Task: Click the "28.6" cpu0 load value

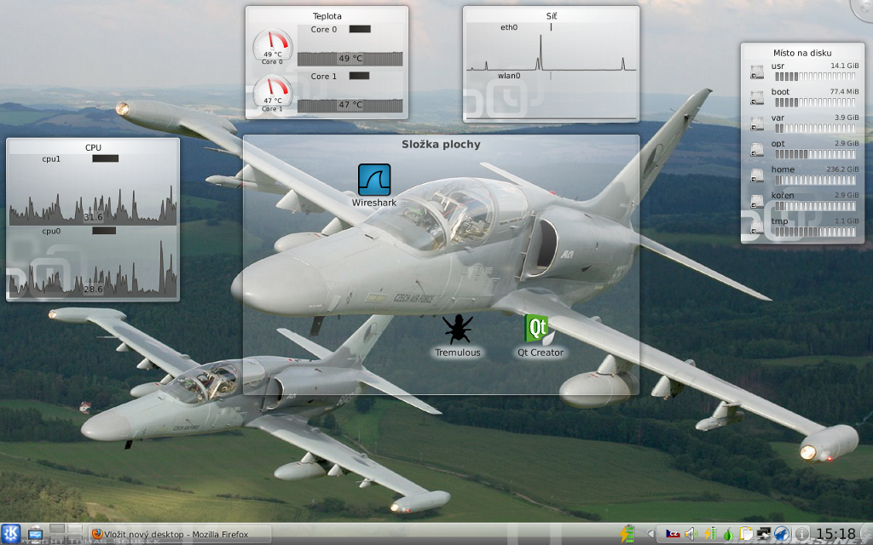Action: pyautogui.click(x=93, y=290)
